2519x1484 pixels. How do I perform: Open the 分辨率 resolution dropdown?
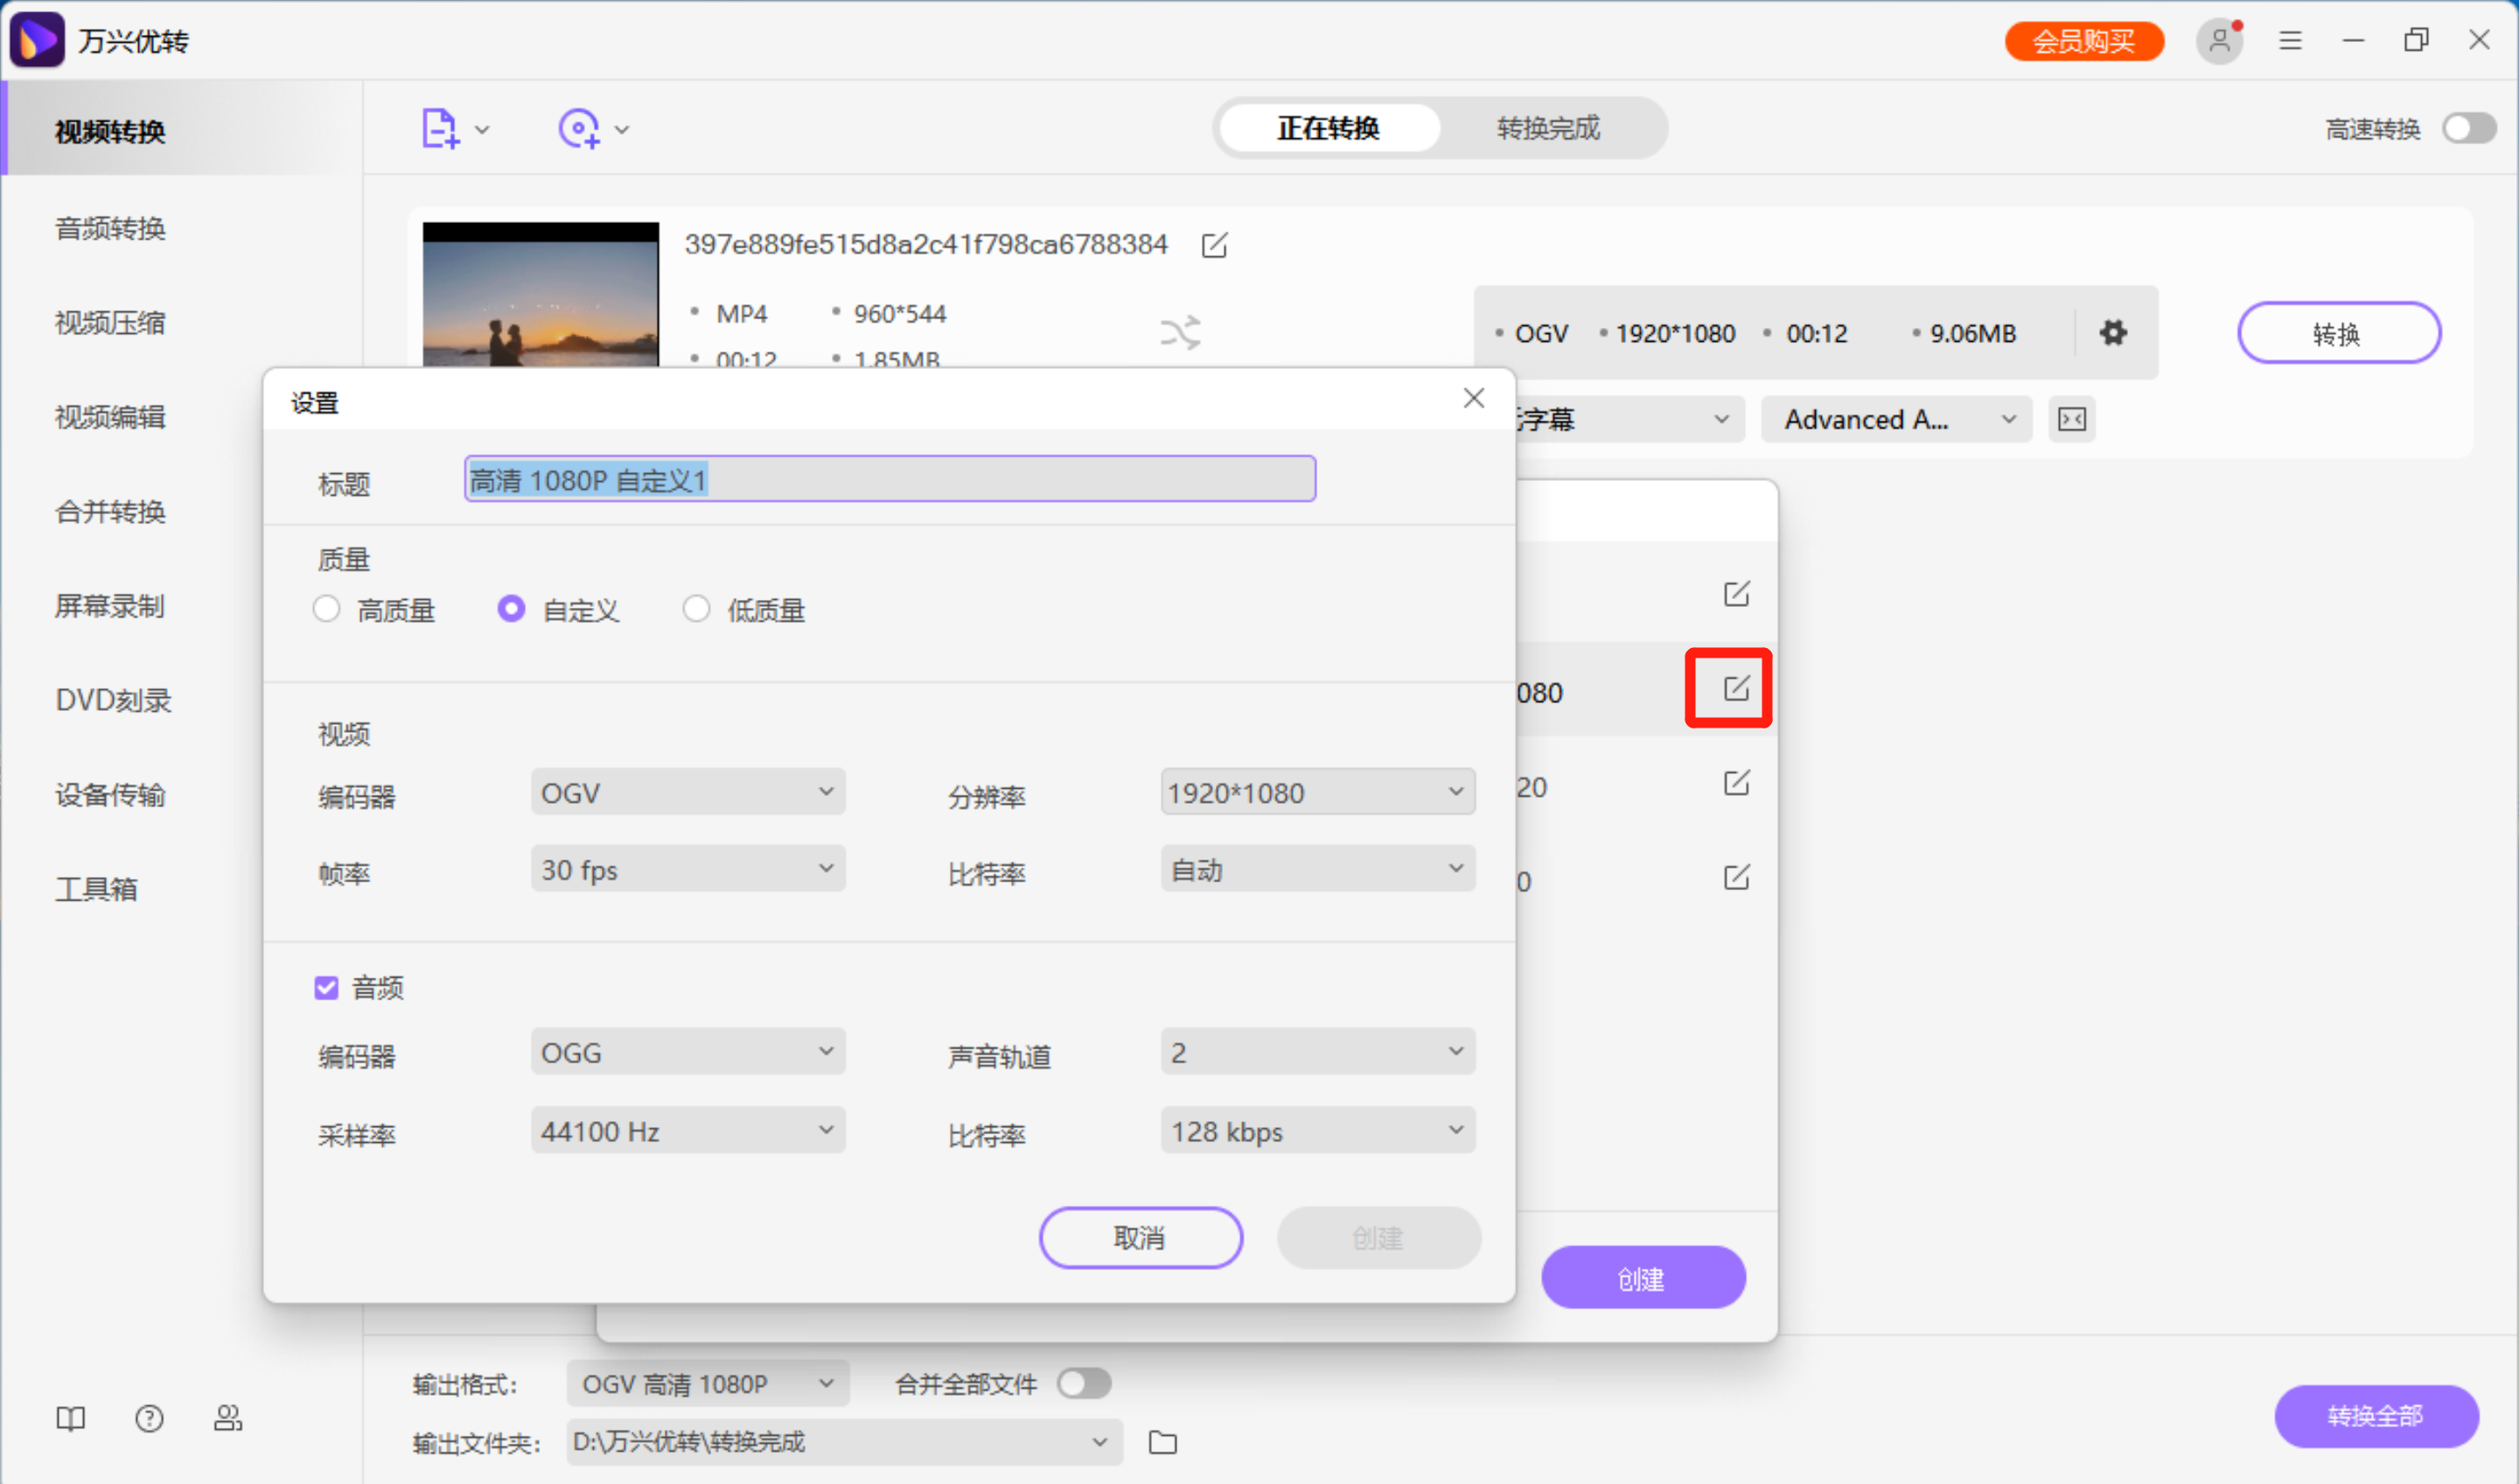point(1316,792)
